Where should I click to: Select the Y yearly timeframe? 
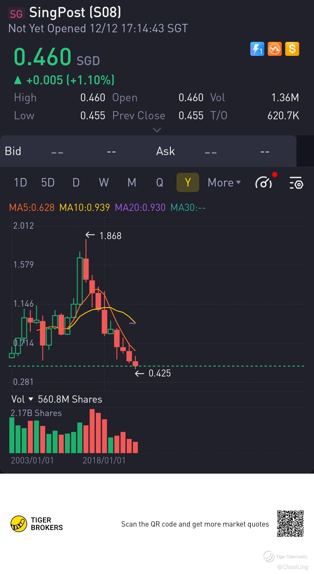pos(188,183)
